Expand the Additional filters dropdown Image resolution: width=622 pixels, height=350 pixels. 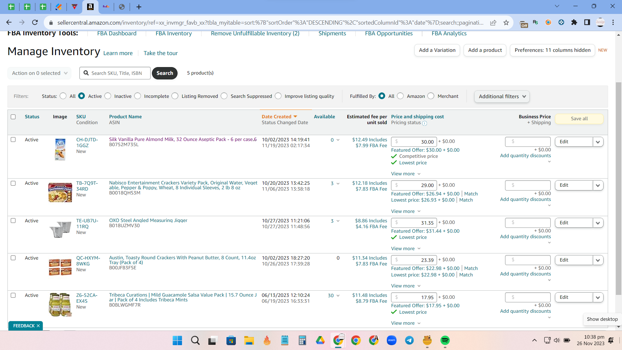502,97
